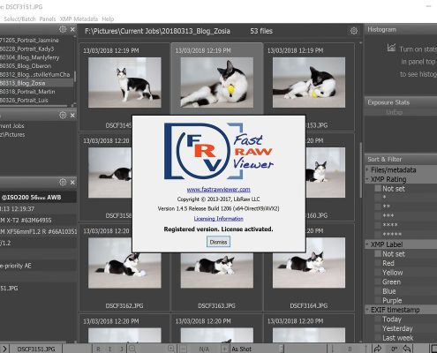This screenshot has width=437, height=353.
Task: Expand the Files/metadata section
Action: pos(367,169)
